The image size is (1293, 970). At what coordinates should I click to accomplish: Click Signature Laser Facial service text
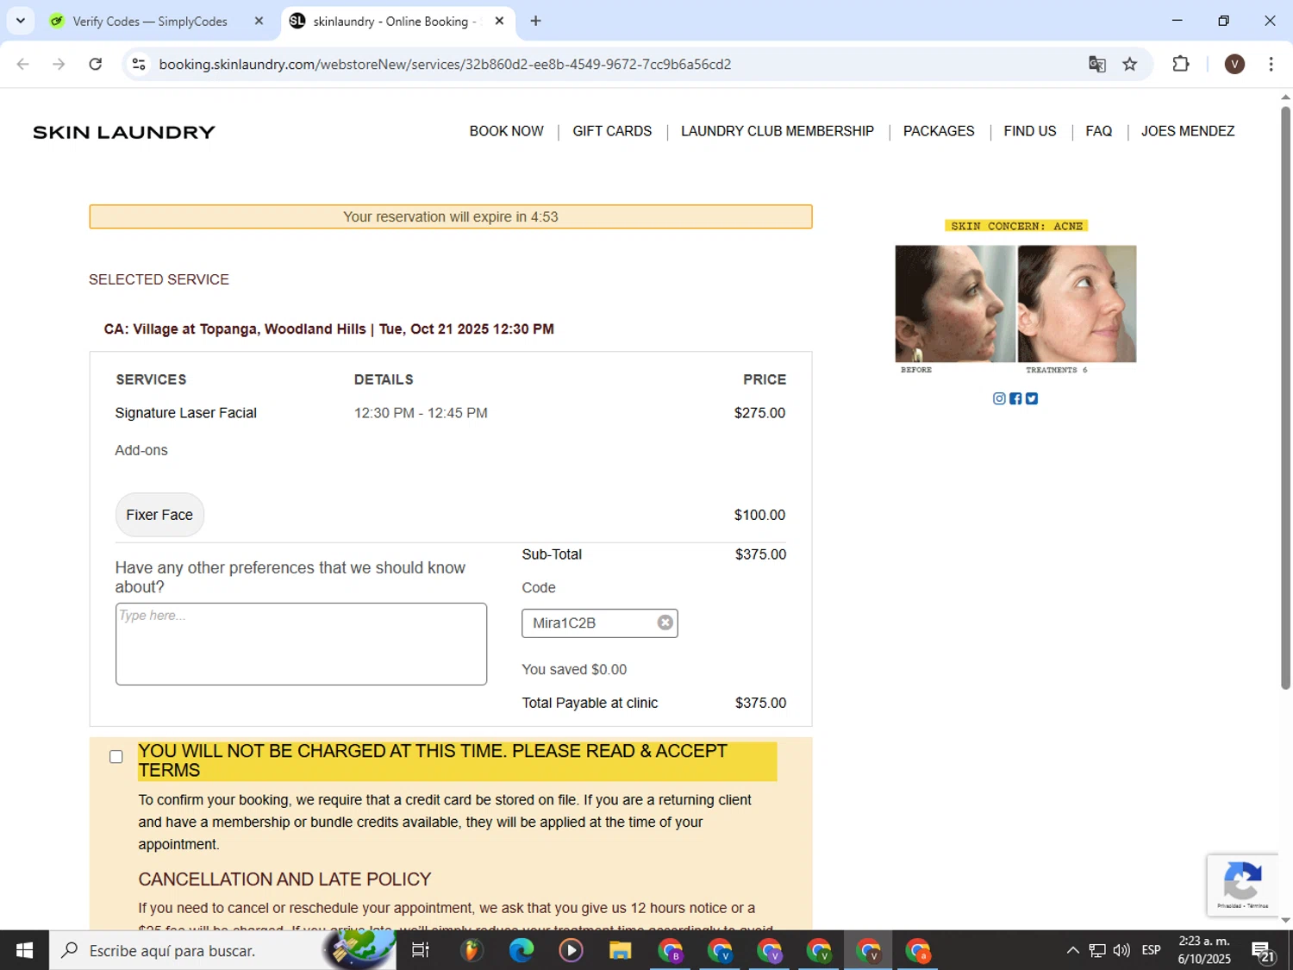coord(186,413)
